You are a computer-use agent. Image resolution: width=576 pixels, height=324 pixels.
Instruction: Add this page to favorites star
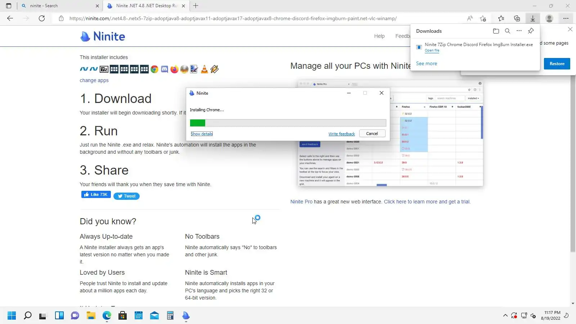483,18
